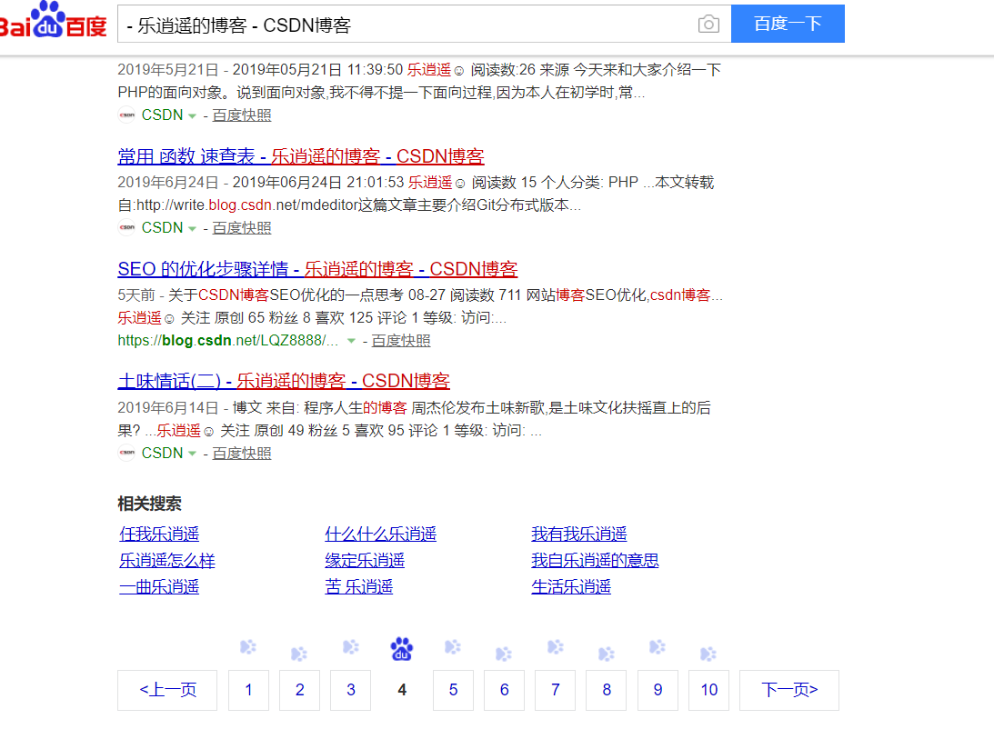Click the highlighted du paw icon above page 4
The height and width of the screenshot is (729, 994).
coord(402,649)
